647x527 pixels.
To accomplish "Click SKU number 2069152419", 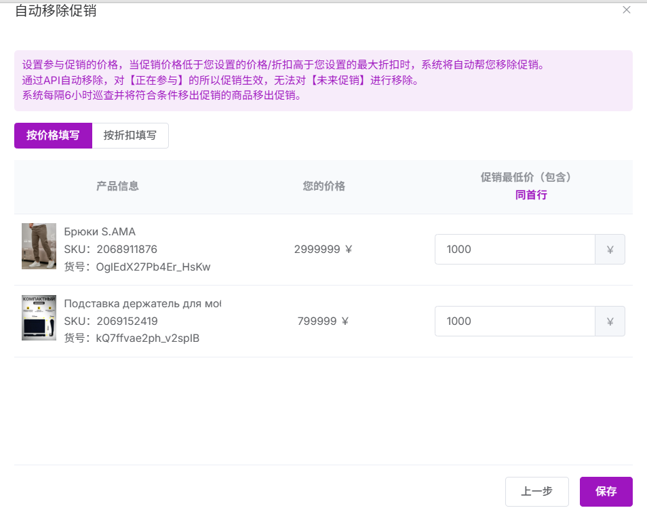I will pos(127,321).
